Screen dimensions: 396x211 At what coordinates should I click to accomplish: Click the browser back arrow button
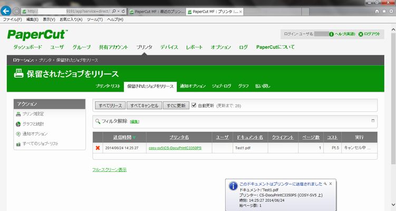[6, 11]
